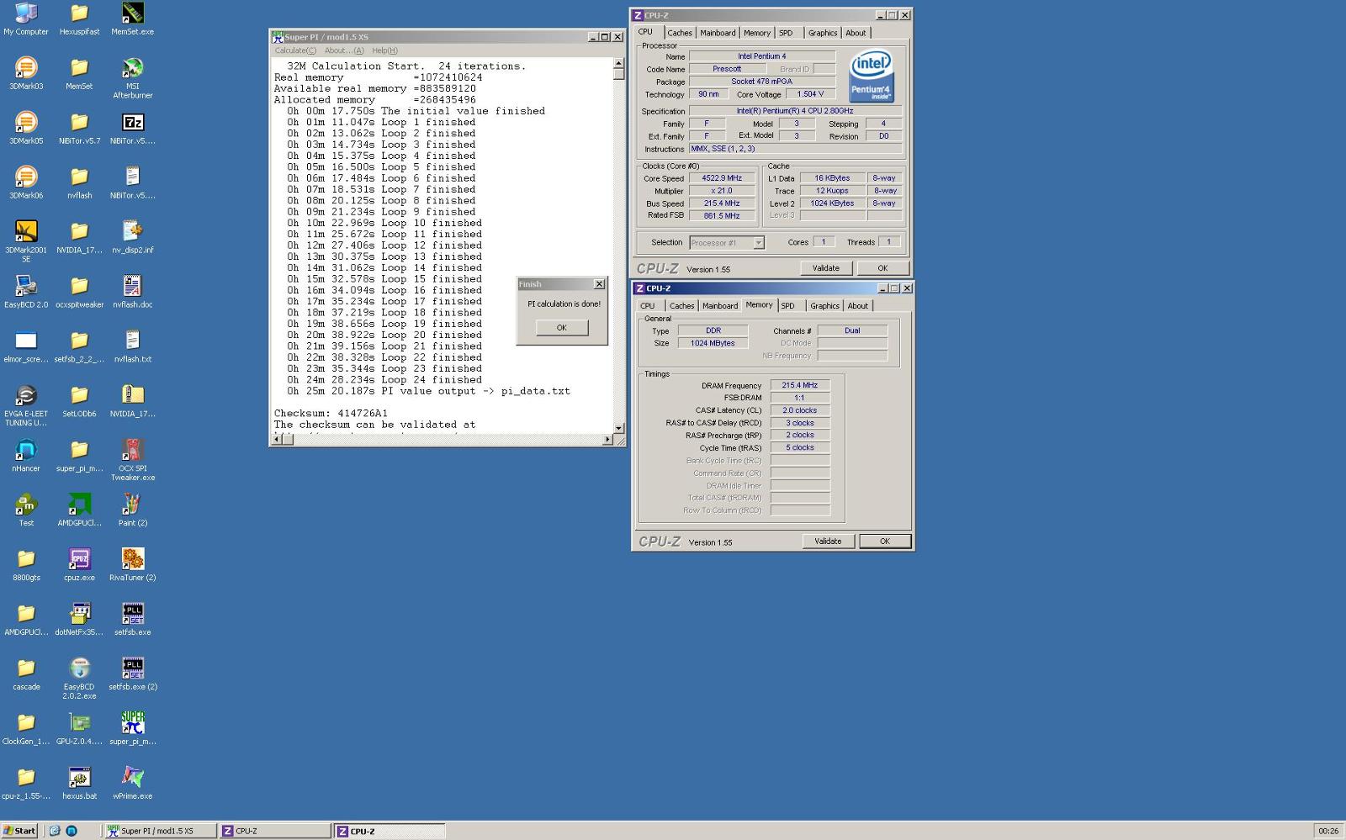The width and height of the screenshot is (1346, 840).
Task: Open RivaTuner (2) shortcut
Action: click(x=132, y=565)
